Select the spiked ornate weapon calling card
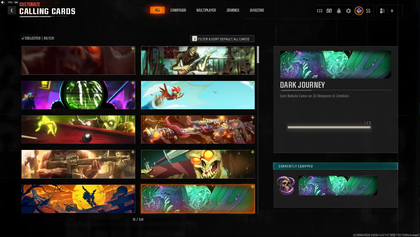The width and height of the screenshot is (420, 237). pyautogui.click(x=198, y=130)
